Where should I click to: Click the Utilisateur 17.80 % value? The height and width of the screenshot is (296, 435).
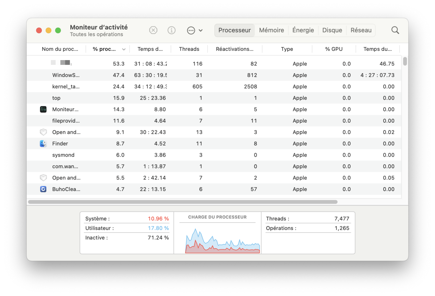tap(158, 228)
